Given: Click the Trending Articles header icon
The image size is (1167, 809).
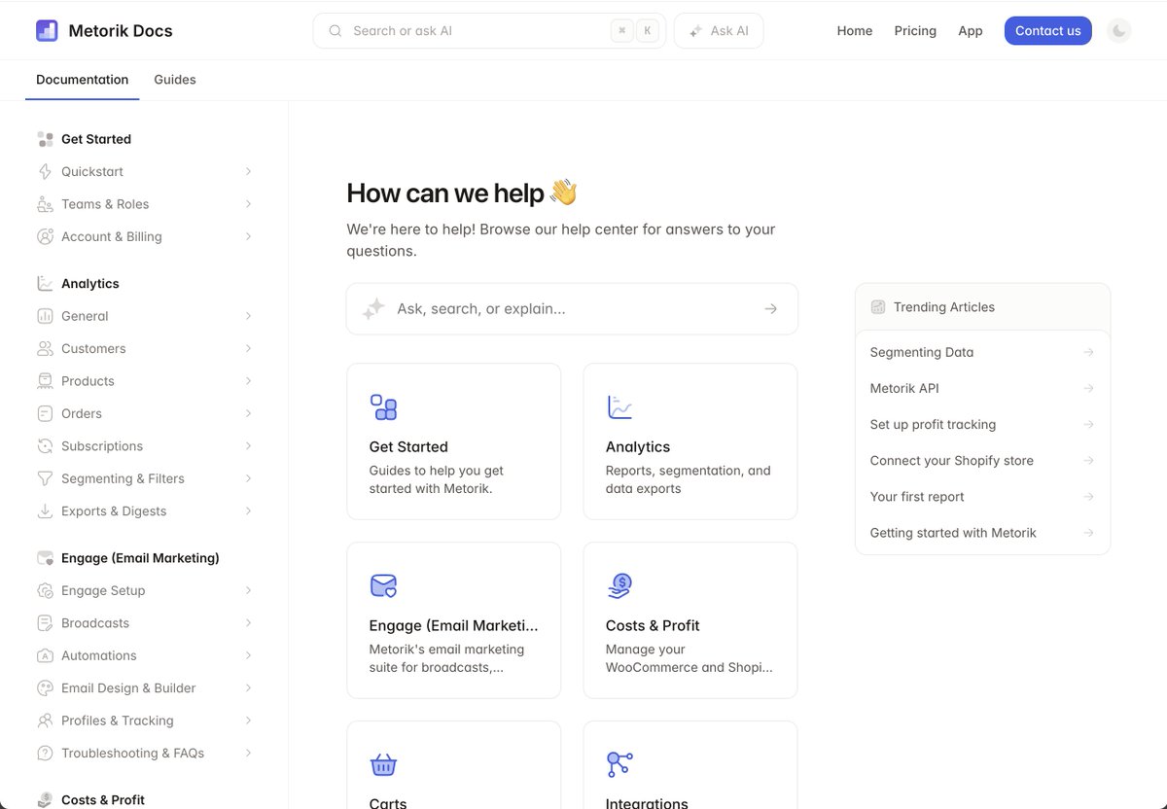Looking at the screenshot, I should coord(878,307).
